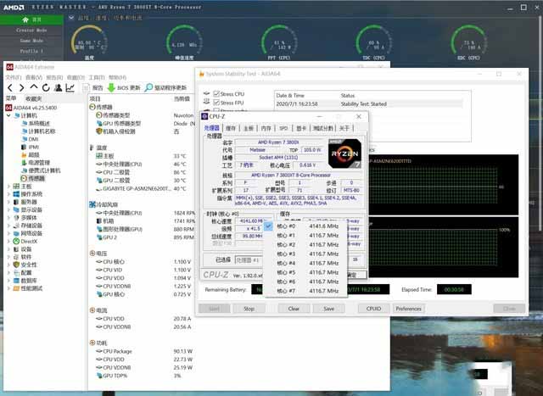This screenshot has height=396, width=543.
Task: Click the Clear button in Stability Test
Action: (294, 309)
